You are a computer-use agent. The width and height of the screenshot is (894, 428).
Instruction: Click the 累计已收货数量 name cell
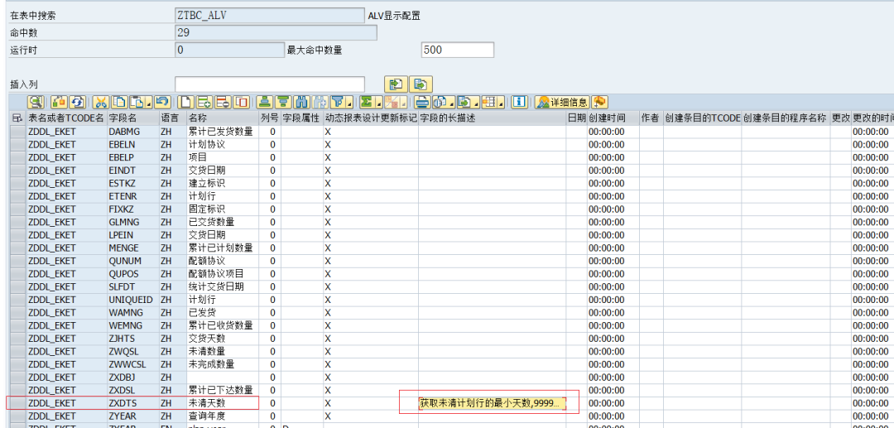tap(223, 325)
